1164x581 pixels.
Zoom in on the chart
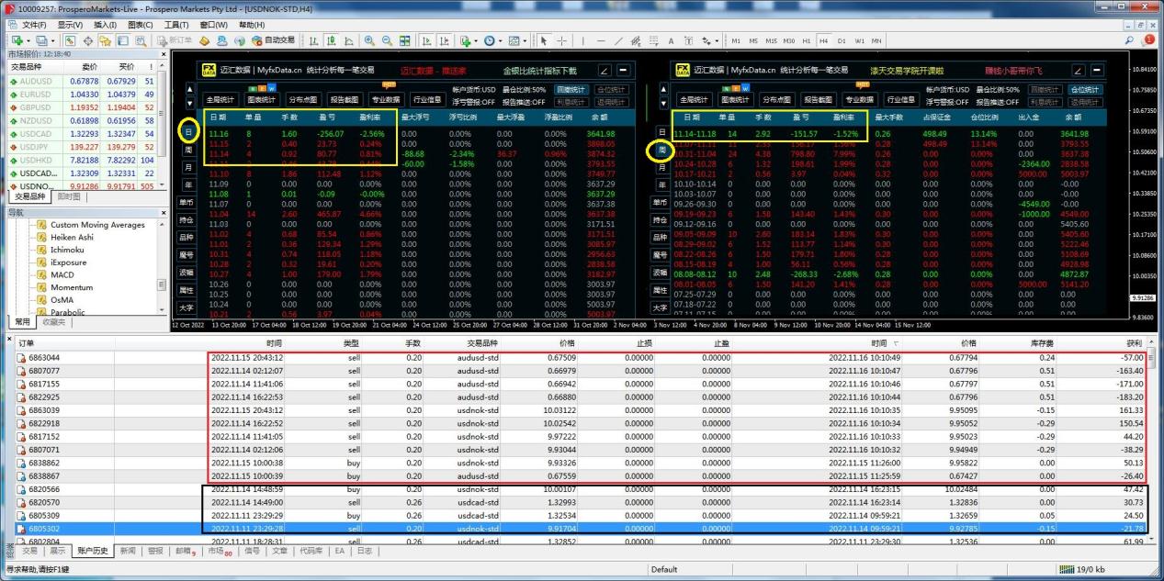tap(368, 40)
